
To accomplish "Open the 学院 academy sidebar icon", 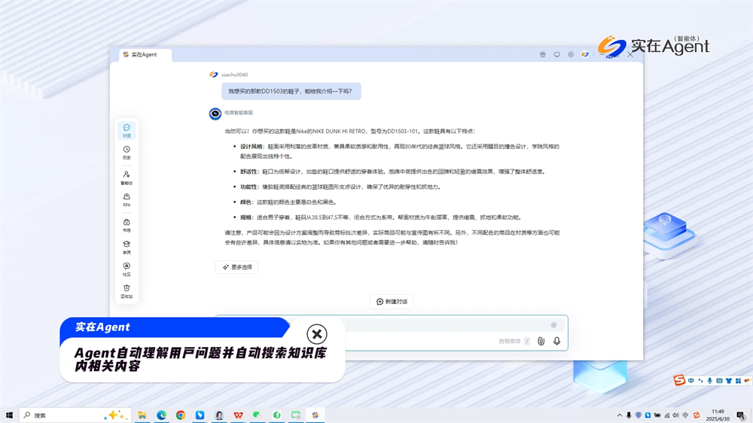I will pyautogui.click(x=127, y=247).
